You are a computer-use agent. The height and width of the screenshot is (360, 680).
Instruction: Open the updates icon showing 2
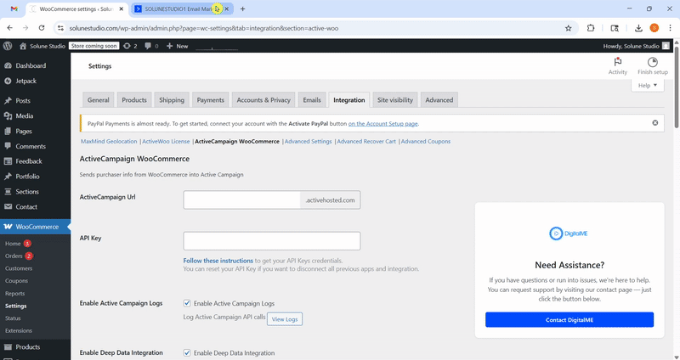[130, 46]
